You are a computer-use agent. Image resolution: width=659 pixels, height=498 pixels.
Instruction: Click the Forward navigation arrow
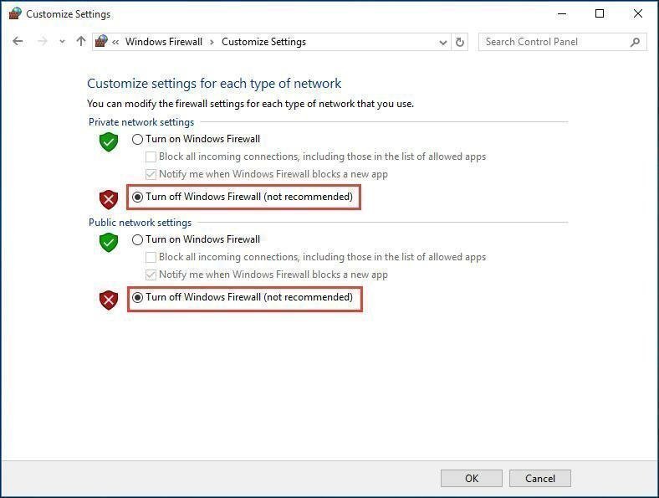43,42
